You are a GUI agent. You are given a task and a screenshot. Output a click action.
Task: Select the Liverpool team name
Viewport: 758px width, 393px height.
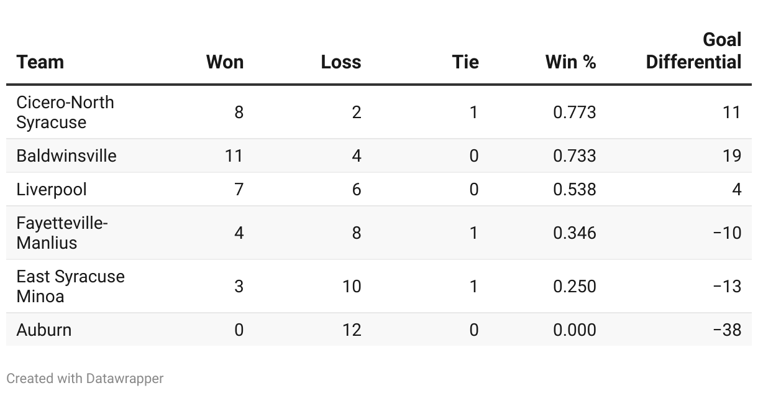[x=52, y=190]
